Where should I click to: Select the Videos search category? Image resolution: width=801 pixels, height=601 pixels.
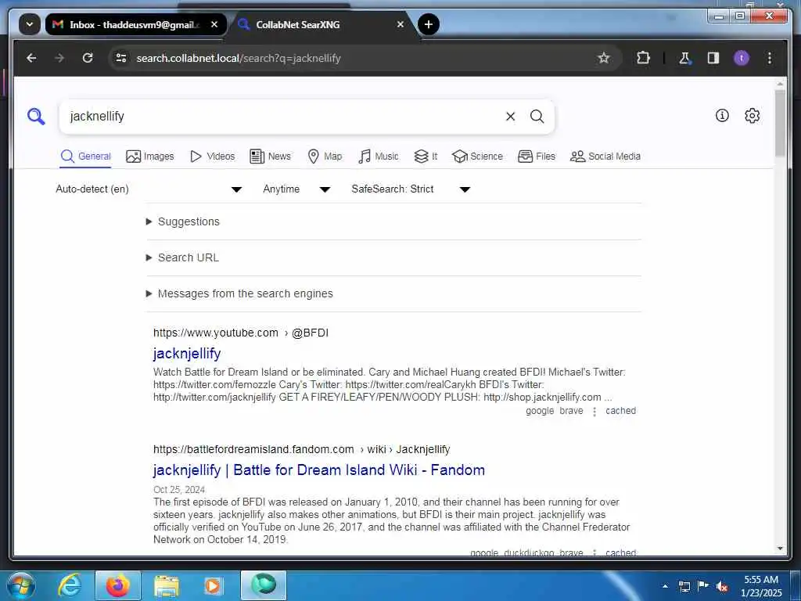212,157
